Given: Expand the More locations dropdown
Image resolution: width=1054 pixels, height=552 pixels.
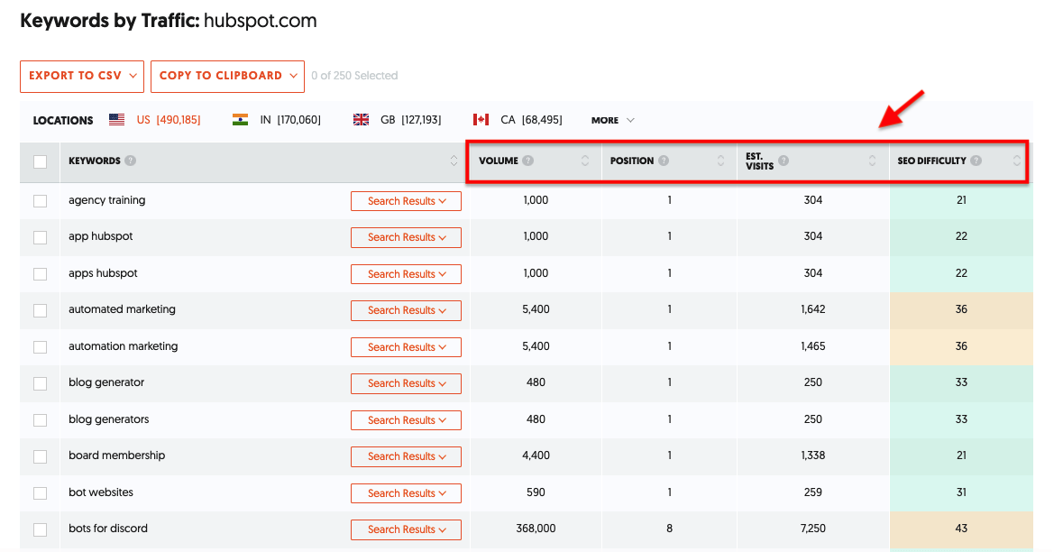Looking at the screenshot, I should pos(613,120).
